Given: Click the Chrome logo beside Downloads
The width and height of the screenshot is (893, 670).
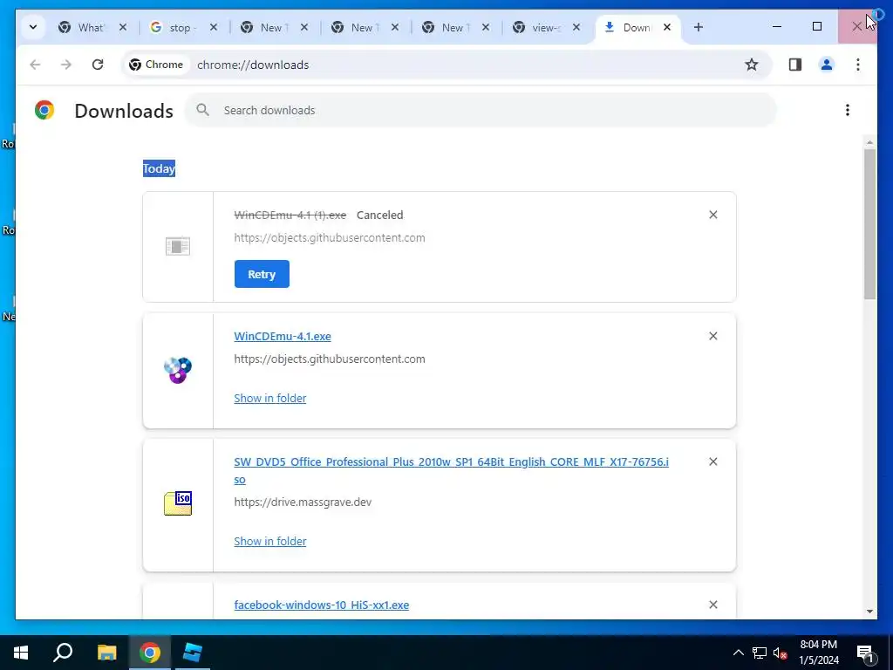Looking at the screenshot, I should (44, 110).
